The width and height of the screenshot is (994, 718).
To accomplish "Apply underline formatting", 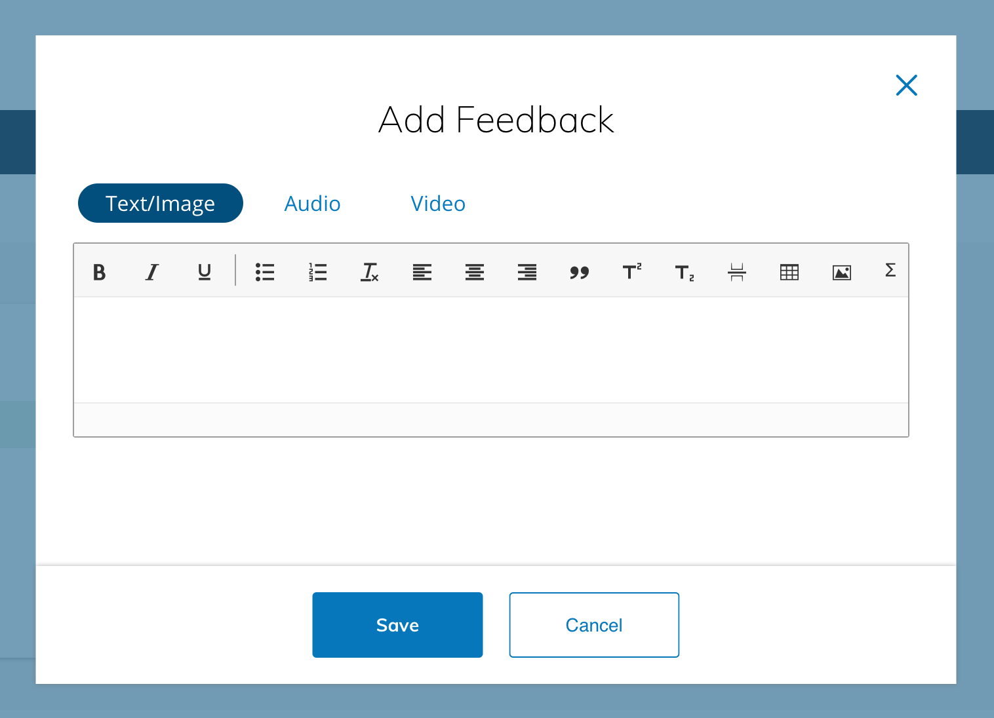I will [204, 271].
